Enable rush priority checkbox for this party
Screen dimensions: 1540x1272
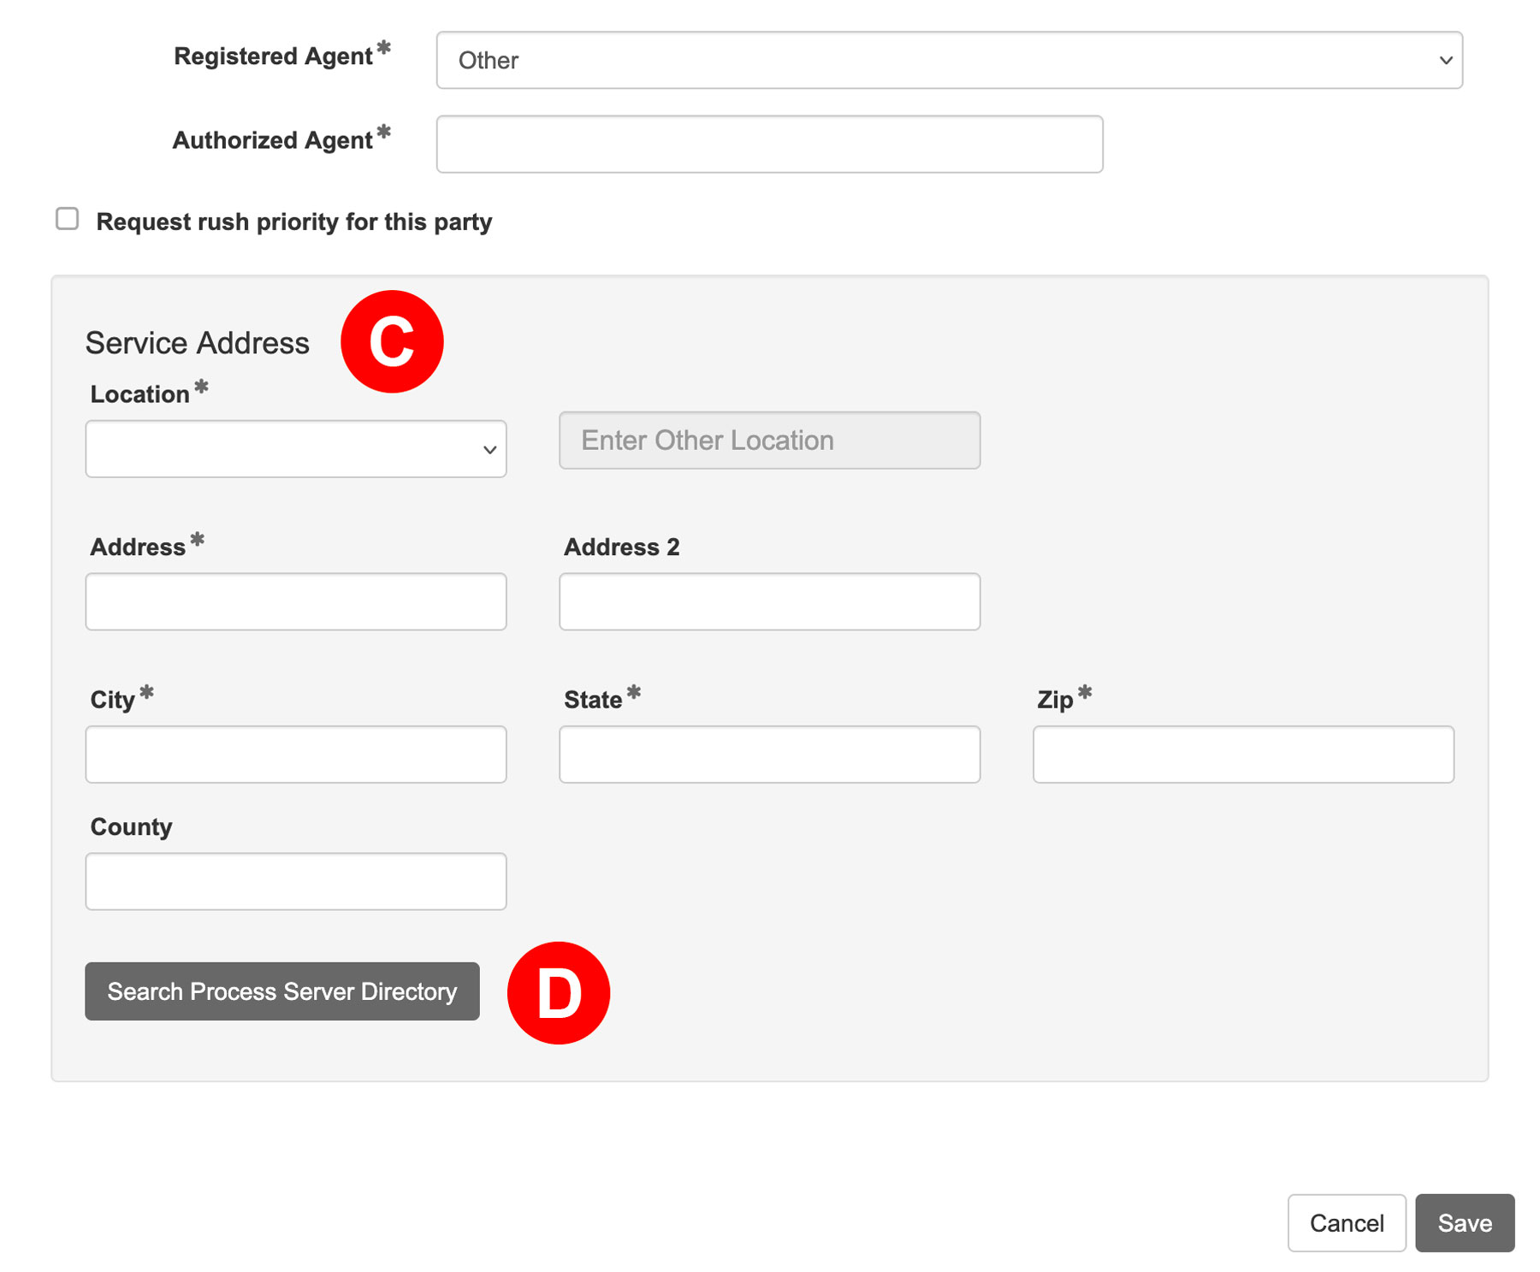[x=68, y=219]
